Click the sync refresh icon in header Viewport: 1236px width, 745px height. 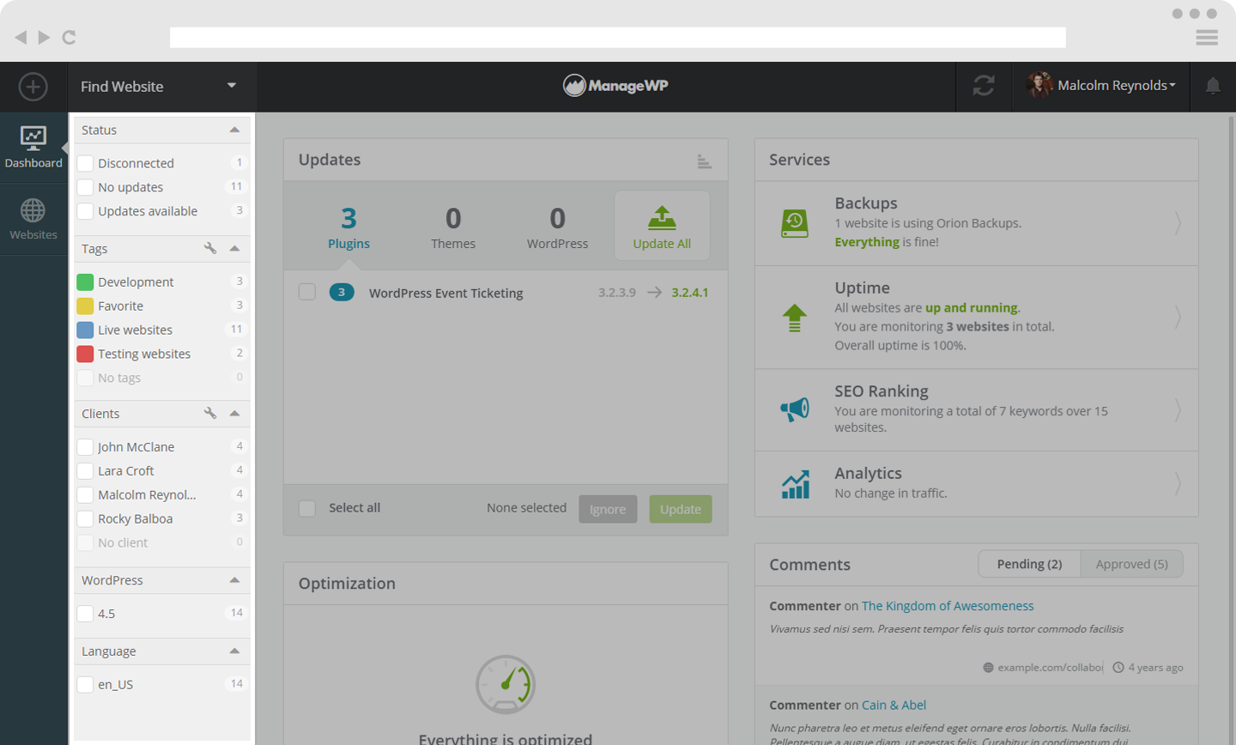click(x=984, y=86)
